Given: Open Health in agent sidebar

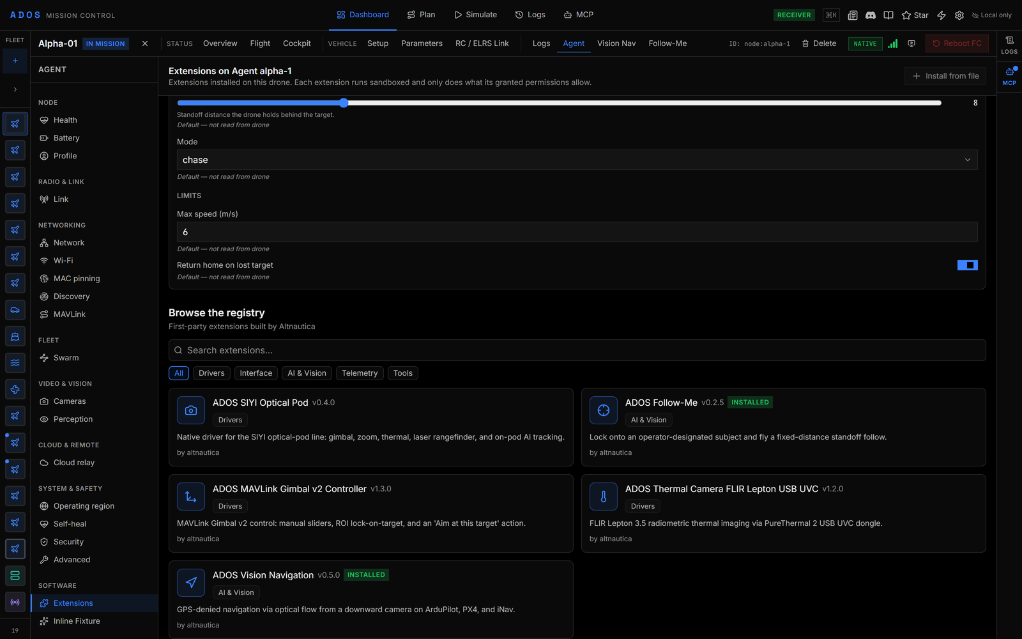Looking at the screenshot, I should 94,120.
